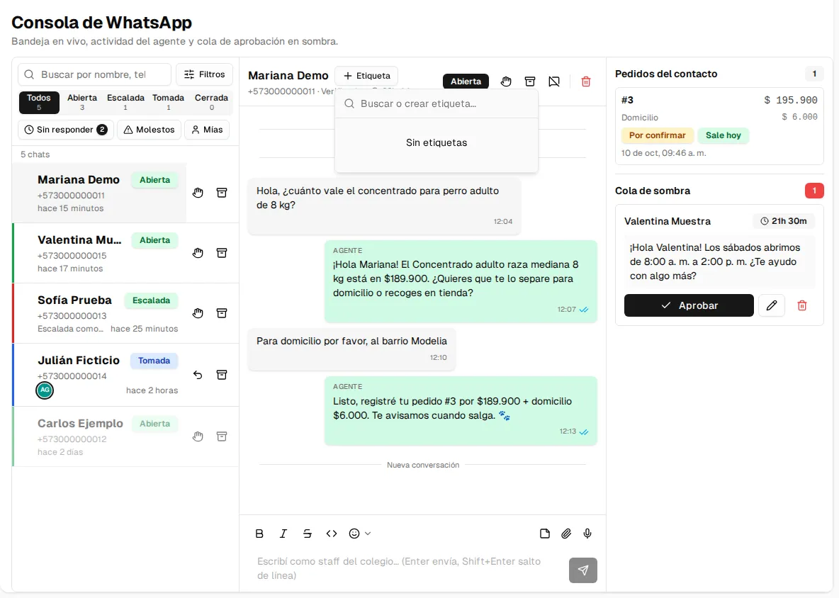Open the Mariana Demo chat
This screenshot has height=598, width=839.
click(x=99, y=193)
